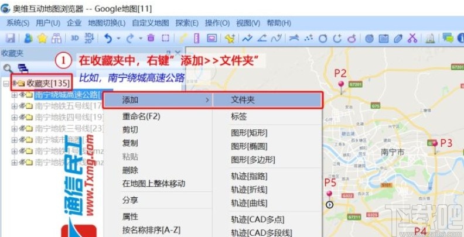Screen dimensions: 464x237
Task: Select the dashed rectangle selection tool
Action: [x=165, y=38]
